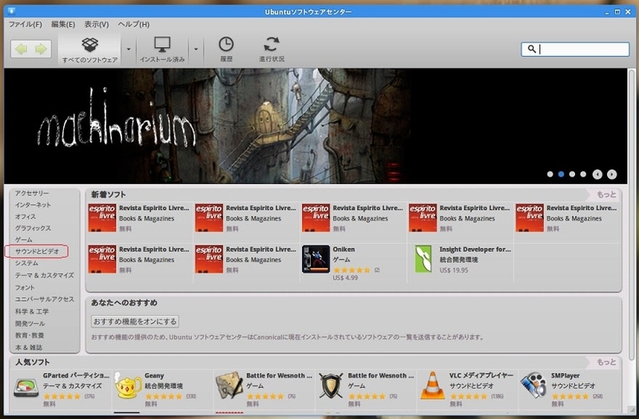This screenshot has height=419, width=639.
Task: Select the third banner page dot
Action: (572, 174)
